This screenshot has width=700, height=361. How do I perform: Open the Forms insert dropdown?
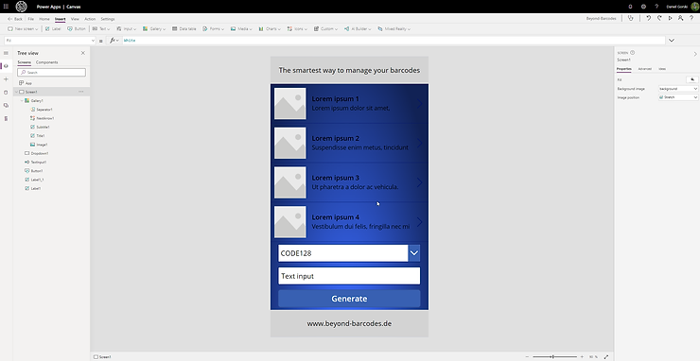coord(214,28)
